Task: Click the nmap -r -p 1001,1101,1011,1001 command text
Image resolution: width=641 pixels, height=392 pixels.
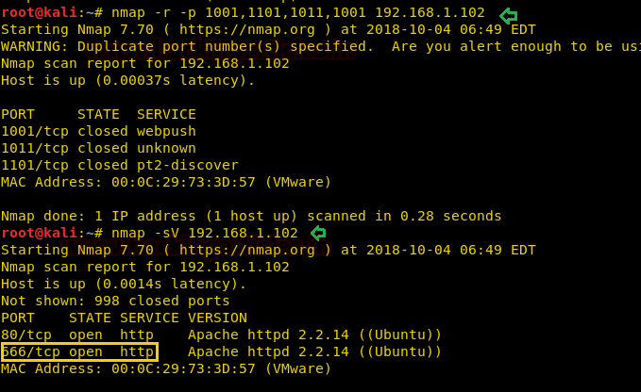Action: point(298,12)
